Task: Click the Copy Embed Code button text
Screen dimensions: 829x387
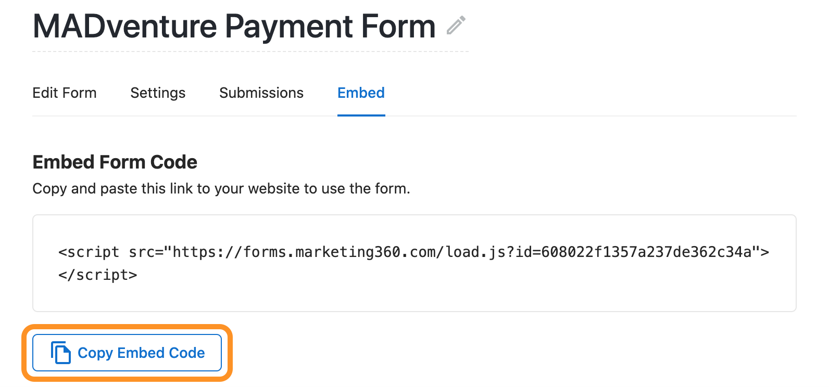Action: [141, 353]
